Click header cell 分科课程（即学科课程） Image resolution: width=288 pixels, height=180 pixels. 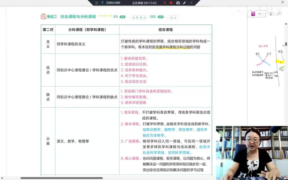[87, 29]
